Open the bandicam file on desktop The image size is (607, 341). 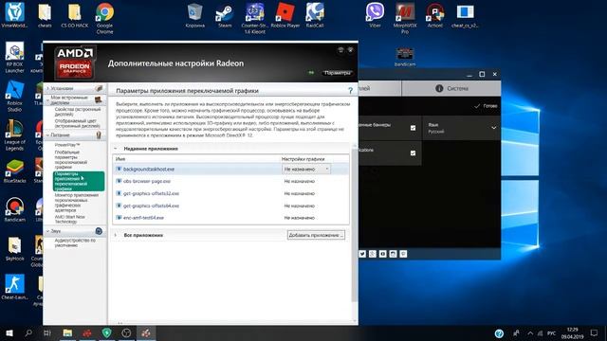pyautogui.click(x=405, y=57)
